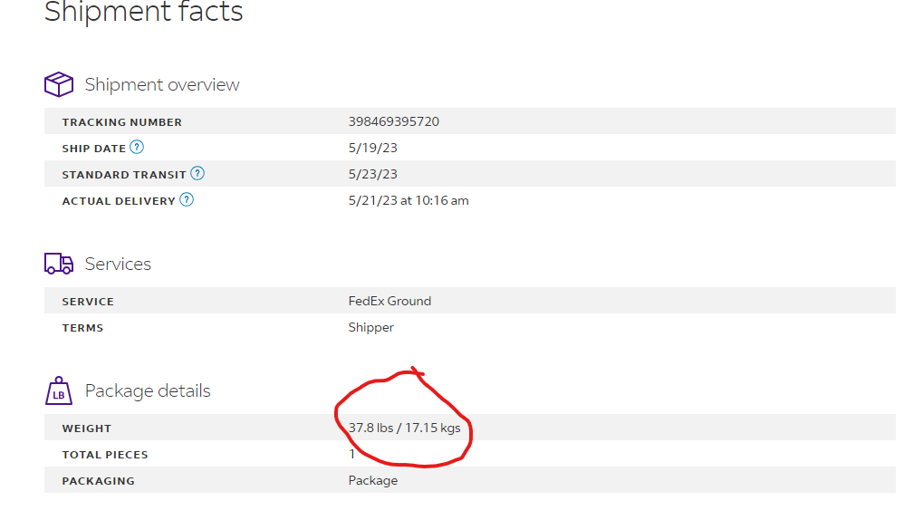Click the Package details weight icon
Viewport: 923px width, 520px height.
click(59, 390)
